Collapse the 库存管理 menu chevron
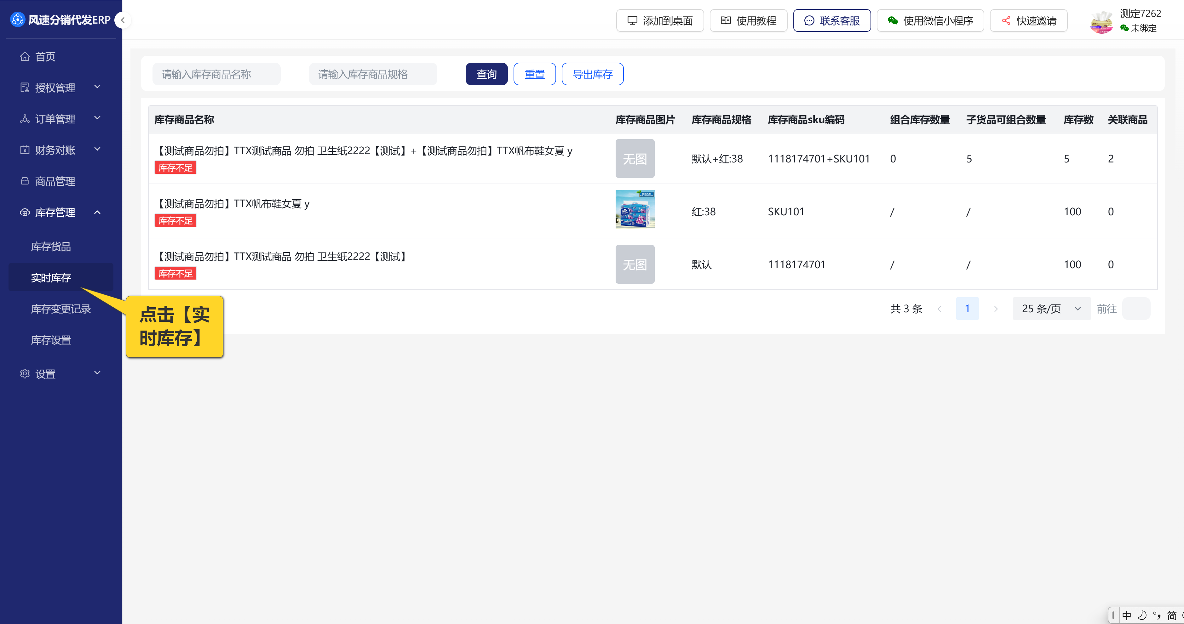Screen dimensions: 1184x624 click(97, 212)
